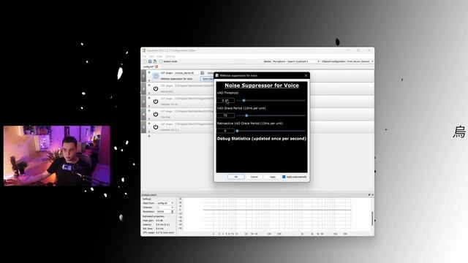
Task: Open the View menu
Action: (x=159, y=56)
